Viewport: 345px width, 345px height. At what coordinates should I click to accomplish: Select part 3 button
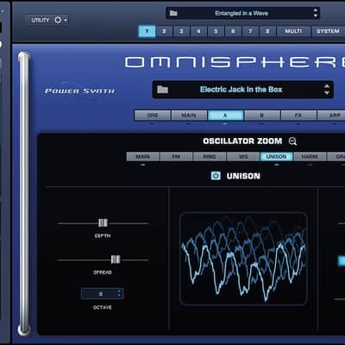coord(181,31)
